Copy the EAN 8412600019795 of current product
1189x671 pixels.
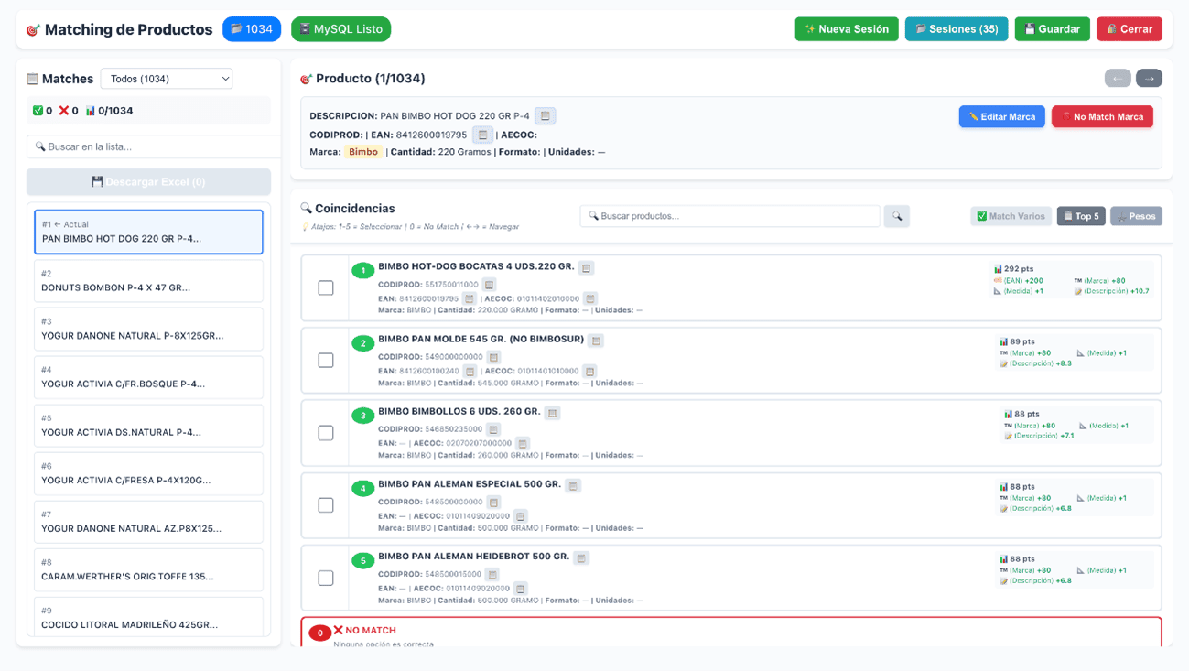tap(482, 135)
